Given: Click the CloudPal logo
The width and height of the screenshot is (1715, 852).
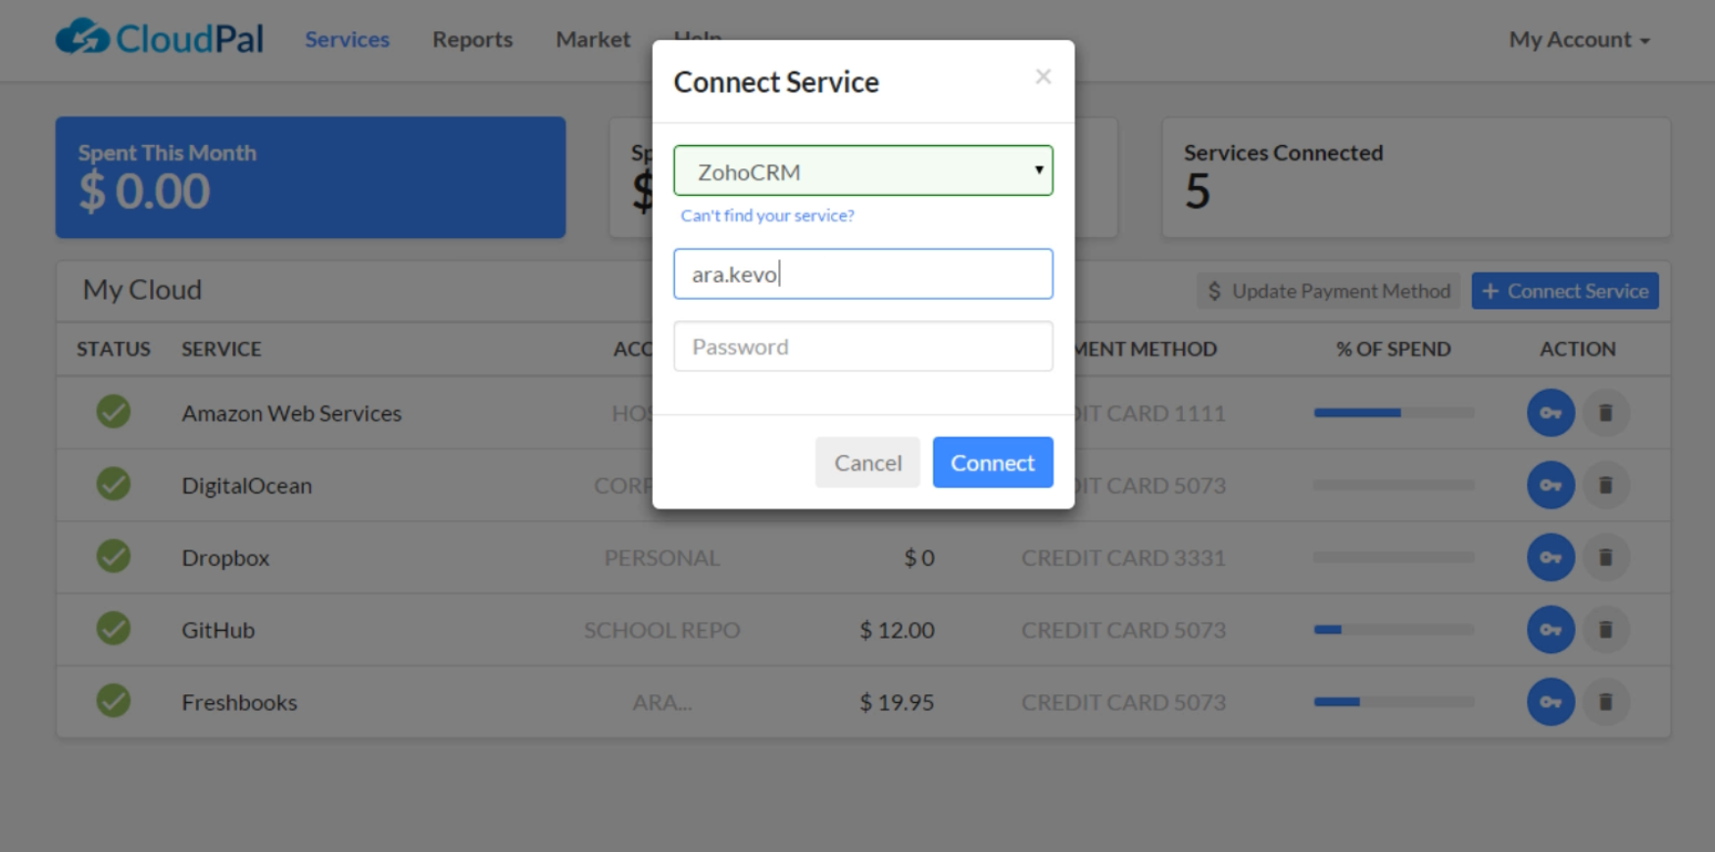Looking at the screenshot, I should click(x=160, y=38).
